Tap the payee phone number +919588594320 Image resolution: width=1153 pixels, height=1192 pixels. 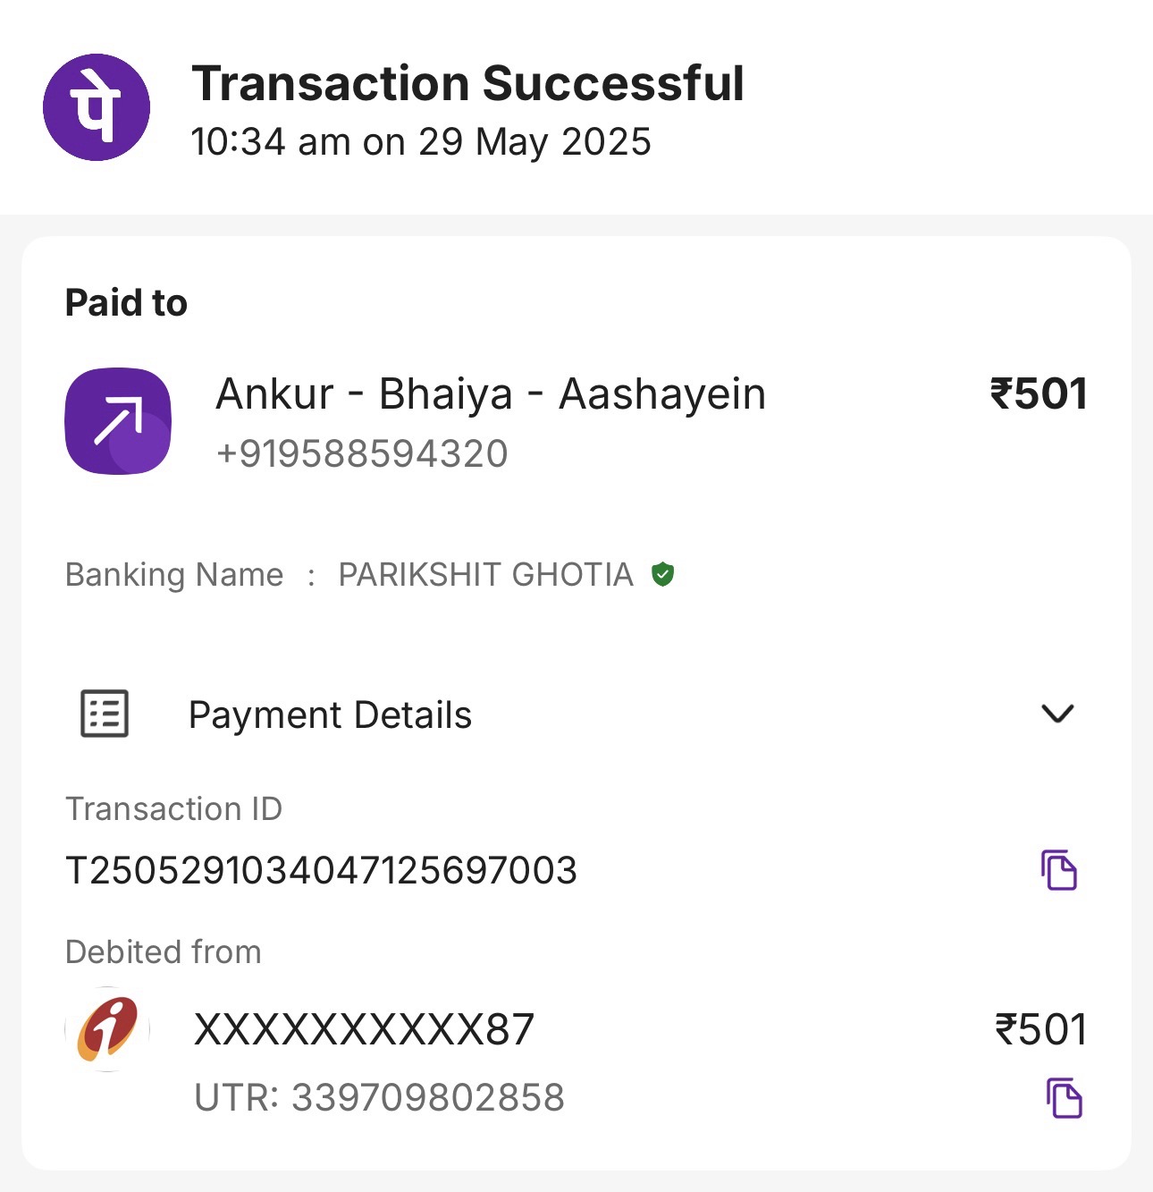coord(362,454)
